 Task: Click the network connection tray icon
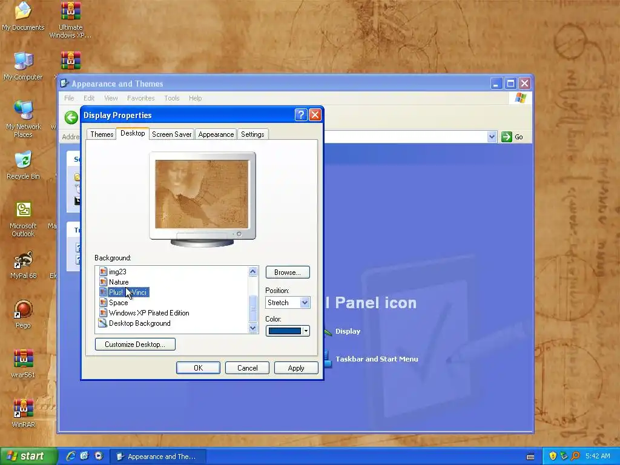click(564, 456)
